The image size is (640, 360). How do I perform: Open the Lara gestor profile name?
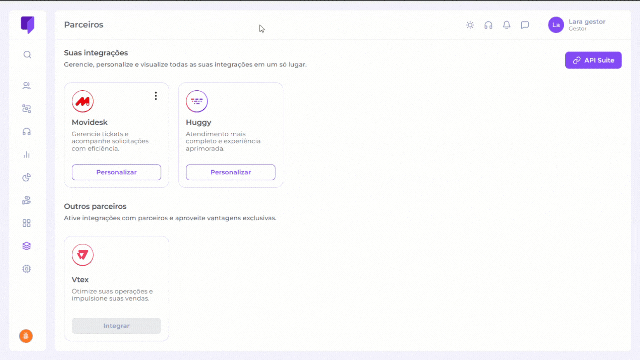587,22
